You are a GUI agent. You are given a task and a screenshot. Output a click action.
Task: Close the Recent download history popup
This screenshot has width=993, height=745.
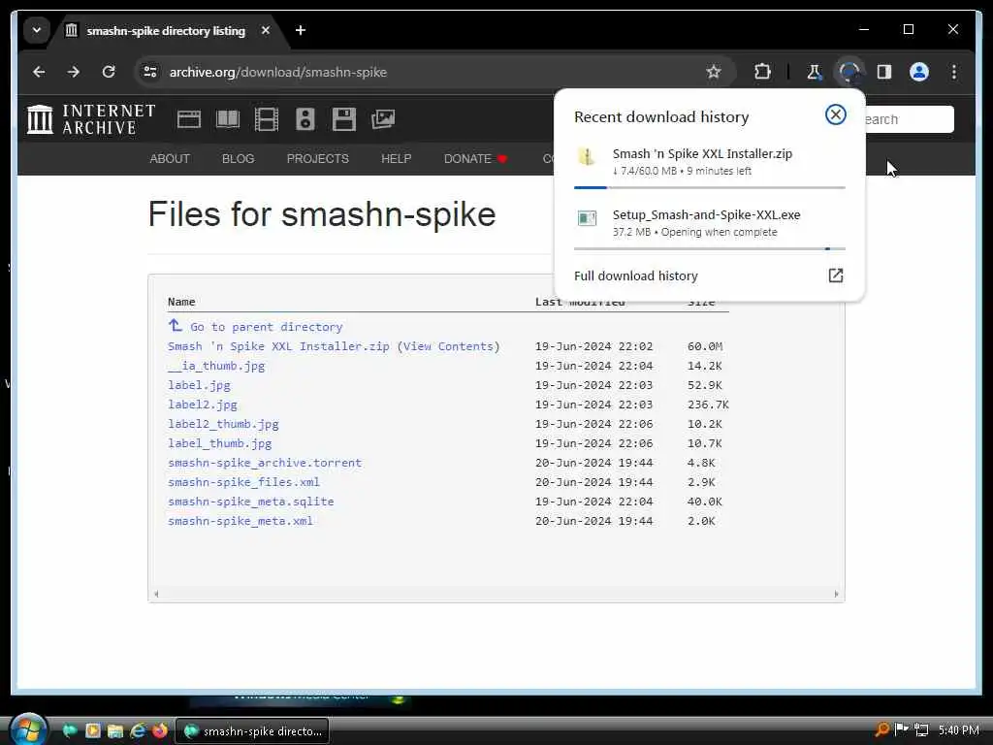(x=835, y=114)
